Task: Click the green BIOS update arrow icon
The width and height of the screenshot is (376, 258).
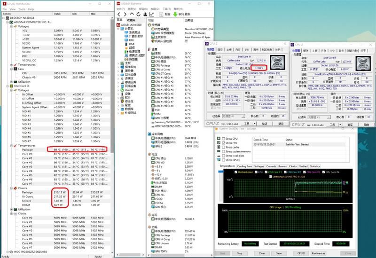Action: click(x=175, y=14)
